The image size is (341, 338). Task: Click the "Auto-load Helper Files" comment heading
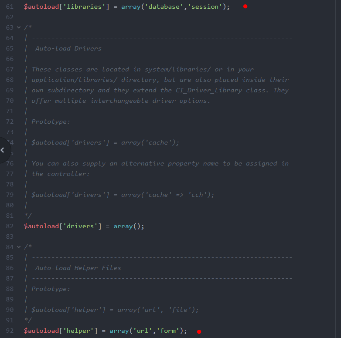click(x=78, y=268)
